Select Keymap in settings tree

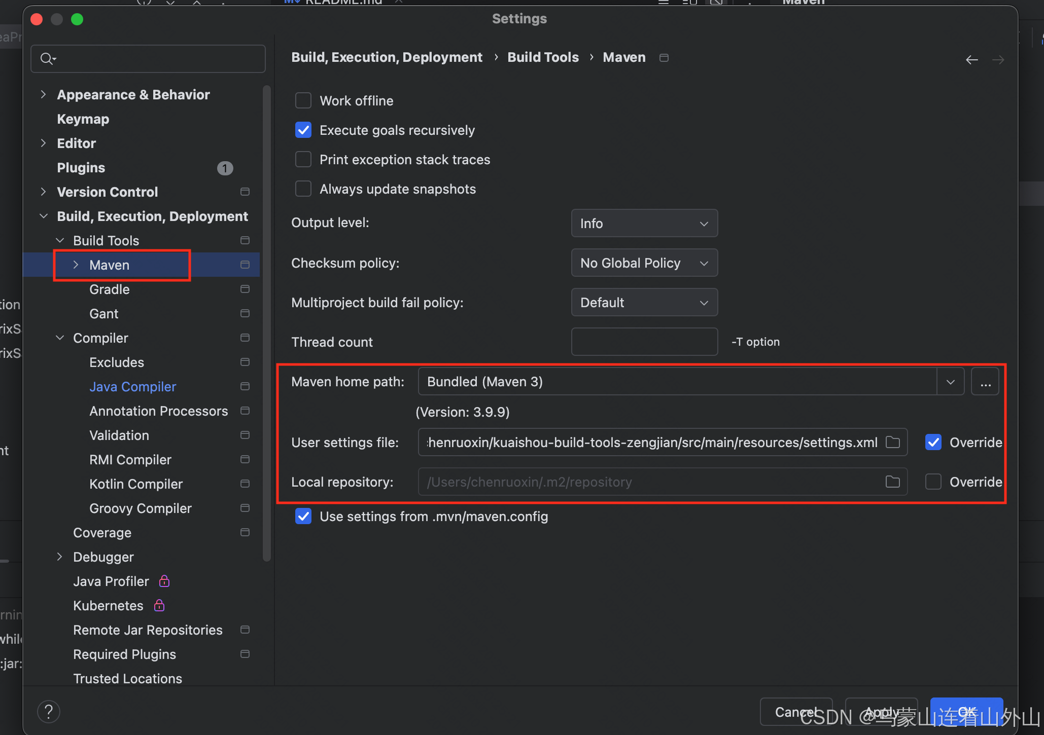(x=83, y=119)
